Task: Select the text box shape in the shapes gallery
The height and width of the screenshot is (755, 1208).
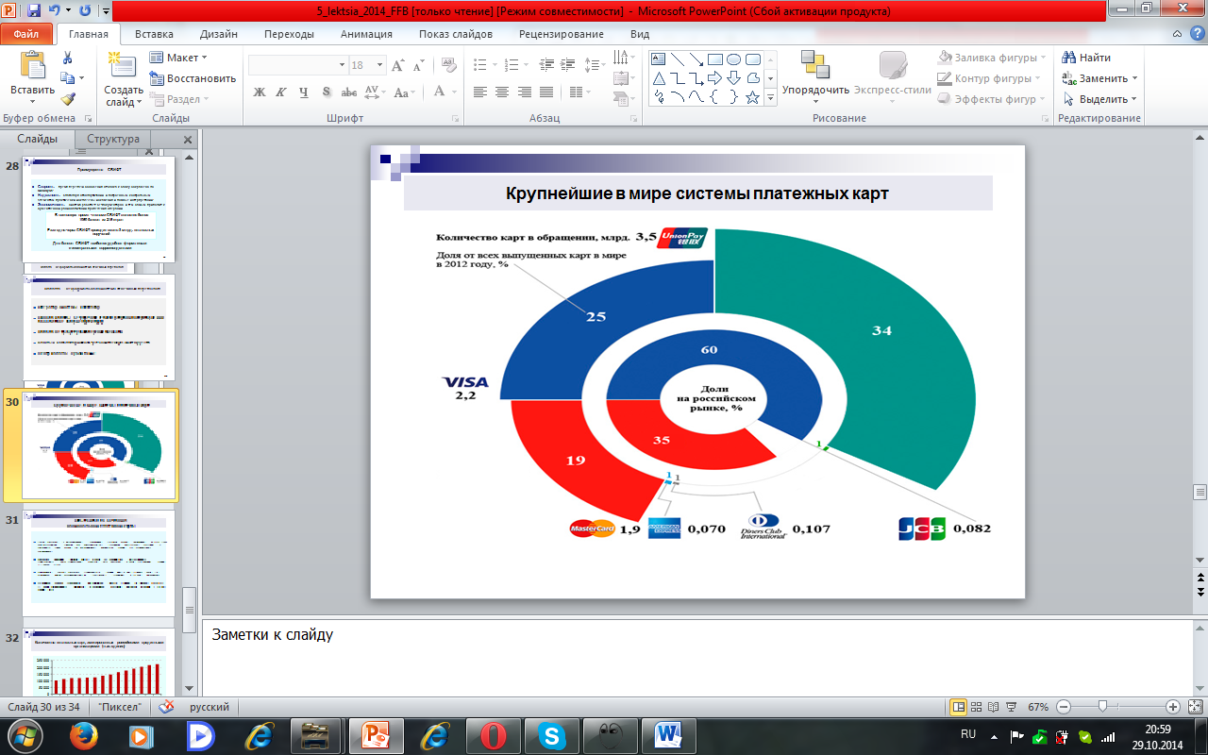Action: click(x=659, y=59)
